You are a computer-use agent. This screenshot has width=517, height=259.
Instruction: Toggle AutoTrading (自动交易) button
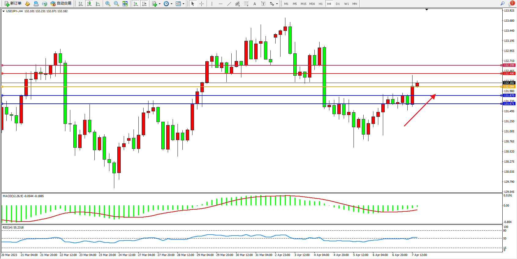click(61, 4)
